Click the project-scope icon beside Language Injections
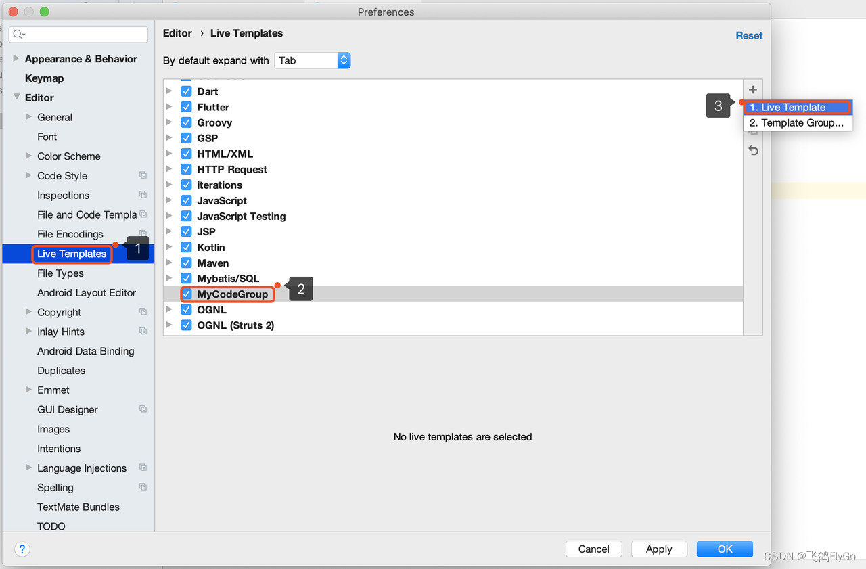 (143, 468)
